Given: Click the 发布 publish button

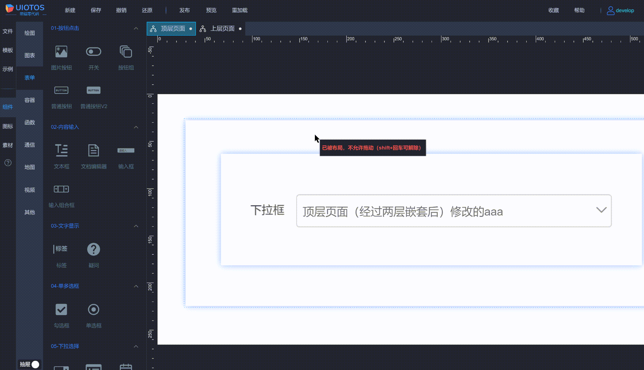Looking at the screenshot, I should 185,10.
